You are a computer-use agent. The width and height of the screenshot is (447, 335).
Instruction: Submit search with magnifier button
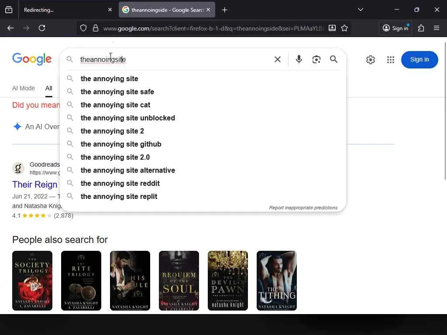pos(334,59)
